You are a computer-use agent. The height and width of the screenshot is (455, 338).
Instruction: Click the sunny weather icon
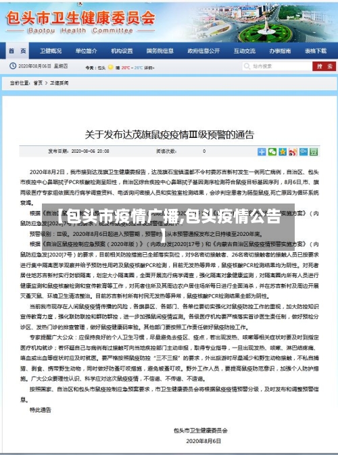coord(110,68)
